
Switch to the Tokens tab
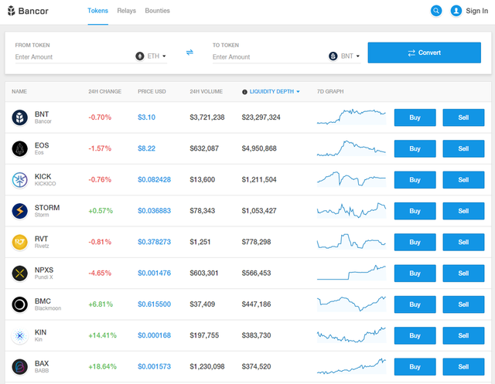tap(98, 11)
